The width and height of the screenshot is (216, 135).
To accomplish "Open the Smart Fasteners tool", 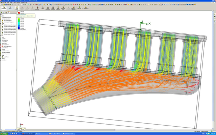I will point(58,7).
